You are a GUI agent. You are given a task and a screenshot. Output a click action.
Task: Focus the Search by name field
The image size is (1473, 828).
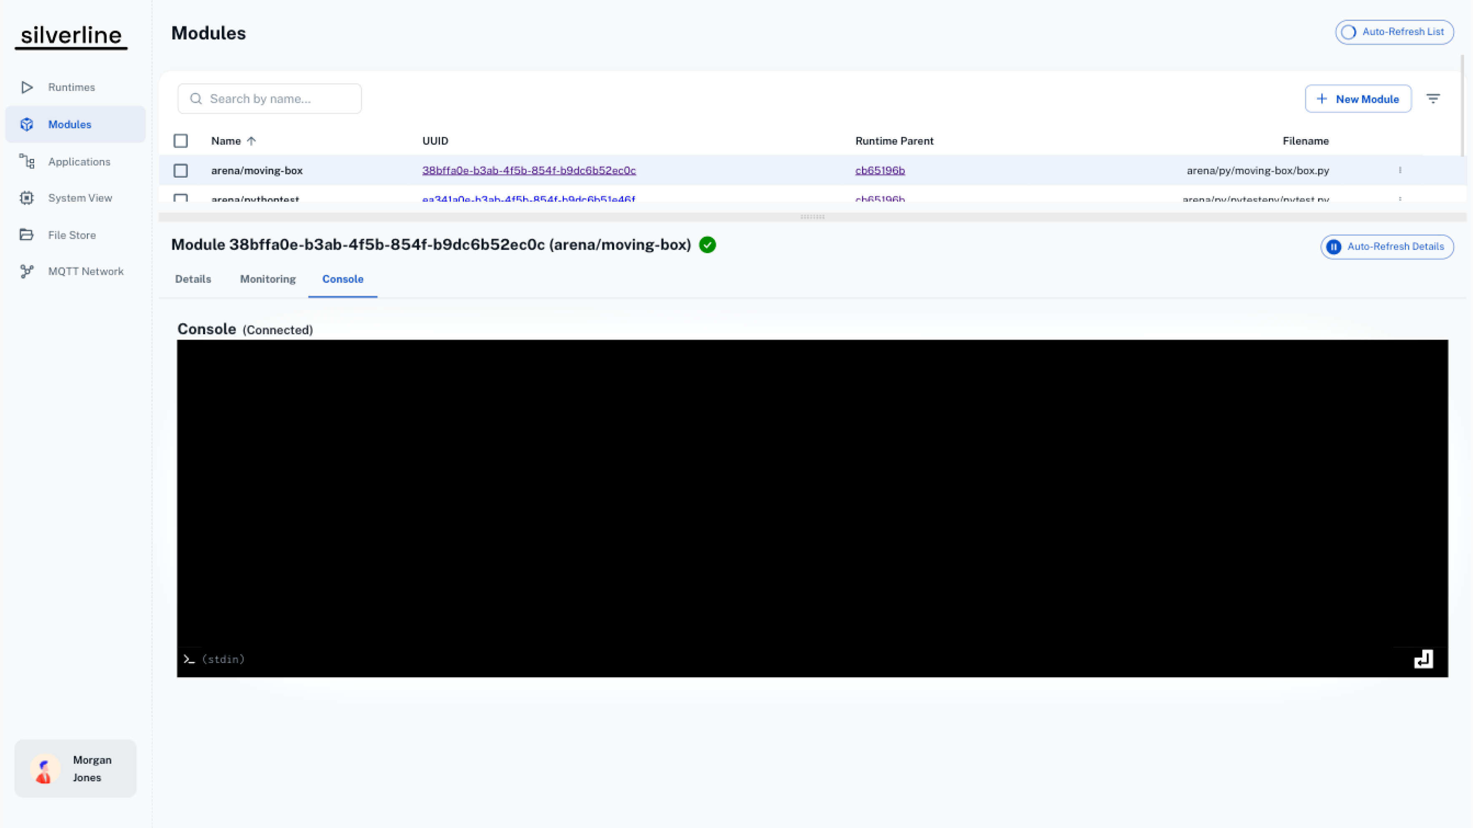pyautogui.click(x=269, y=99)
